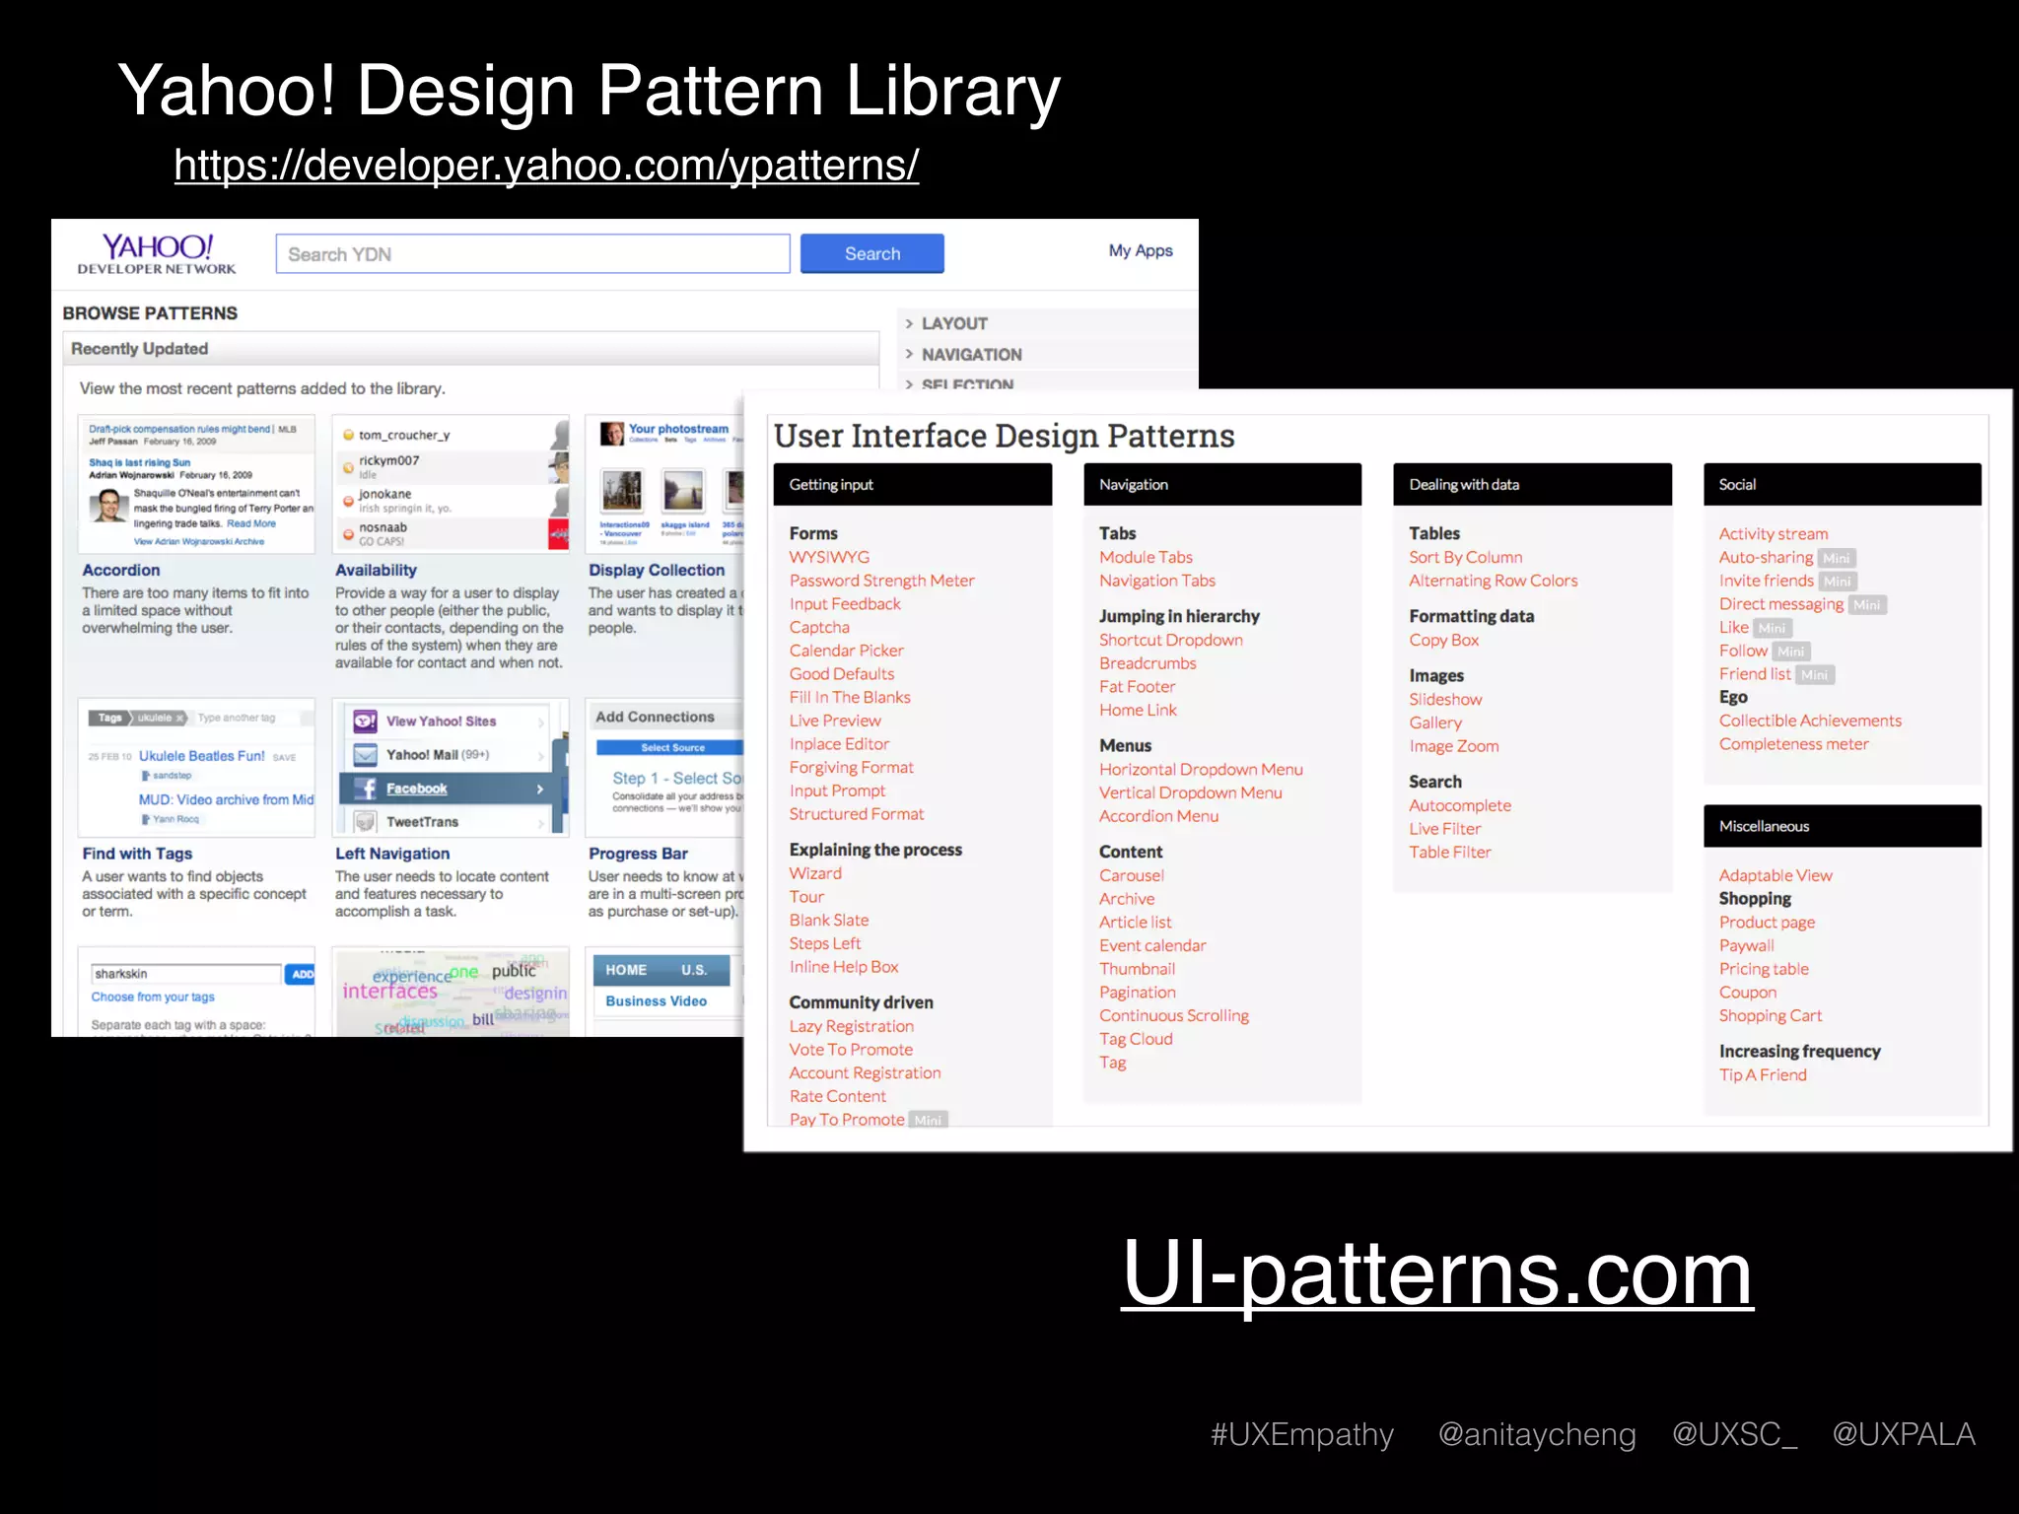This screenshot has height=1514, width=2019.
Task: Click nosnaab availability status icon
Action: (348, 534)
